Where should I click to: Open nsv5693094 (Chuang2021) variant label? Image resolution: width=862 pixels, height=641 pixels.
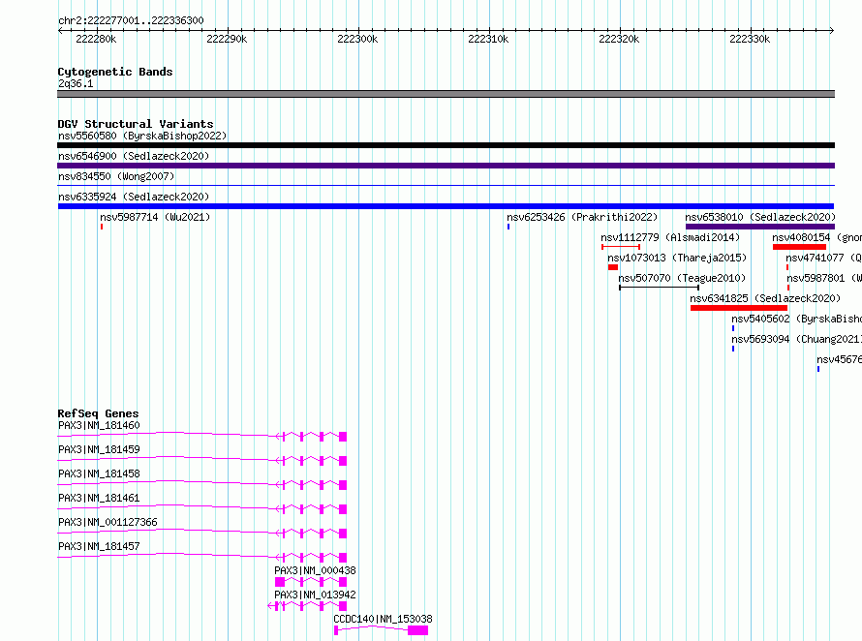click(796, 339)
